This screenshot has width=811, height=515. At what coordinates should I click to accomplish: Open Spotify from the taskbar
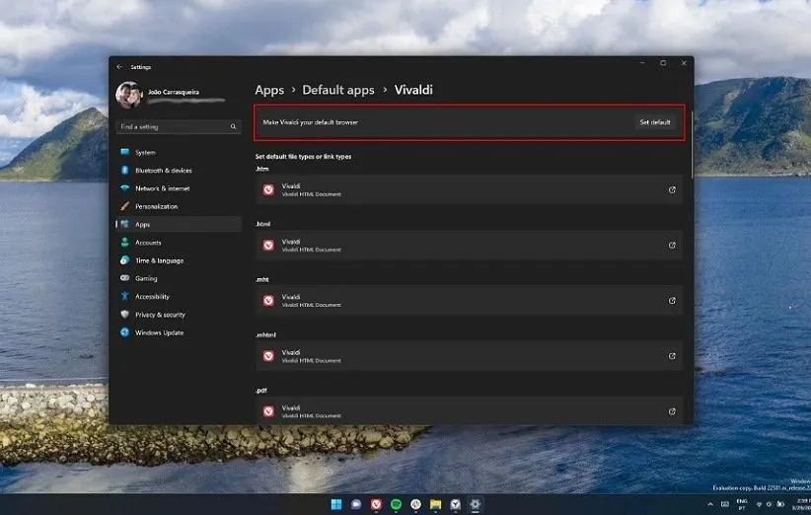click(396, 504)
